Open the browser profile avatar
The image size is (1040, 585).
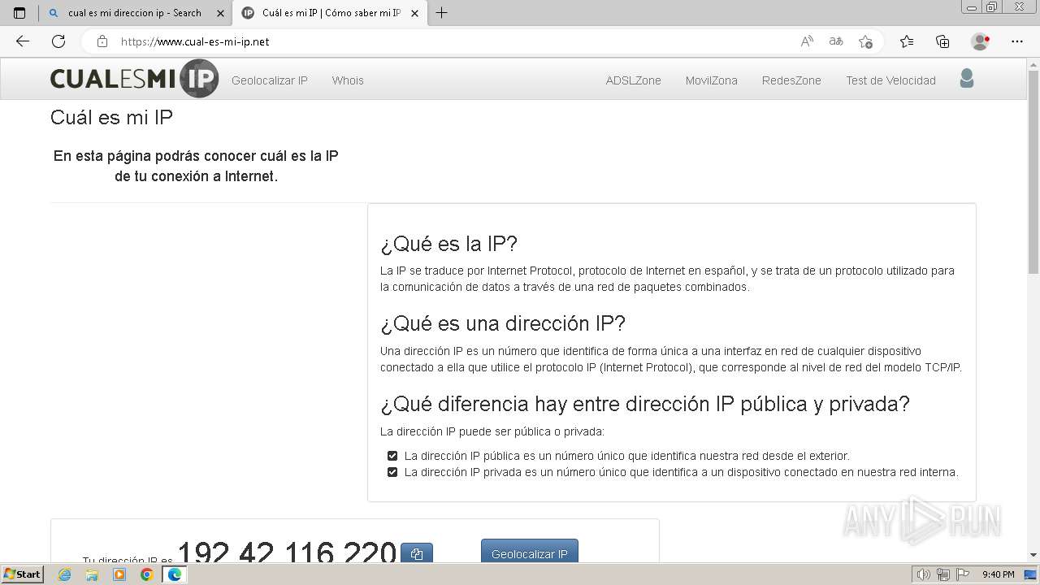[x=980, y=41]
